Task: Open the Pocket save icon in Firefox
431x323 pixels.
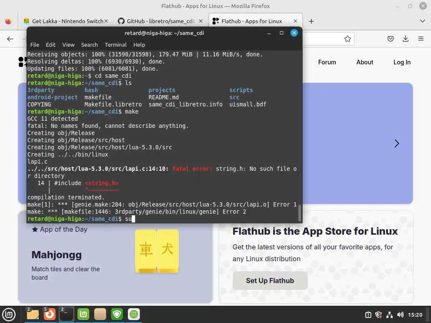Action: (390, 39)
